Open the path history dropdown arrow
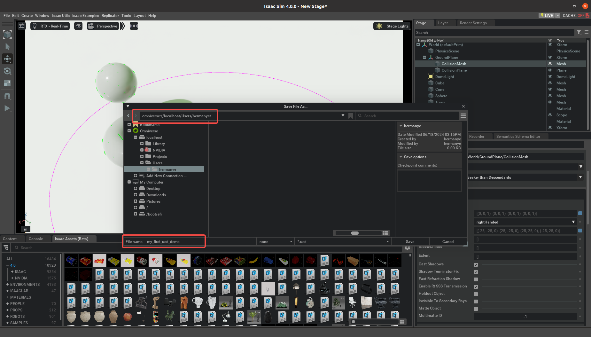This screenshot has width=591, height=337. tap(343, 115)
